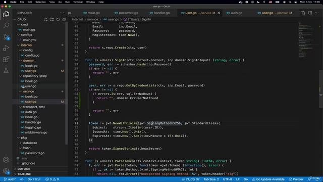Collapse the internal folder
The height and width of the screenshot is (182, 323).
(18, 45)
